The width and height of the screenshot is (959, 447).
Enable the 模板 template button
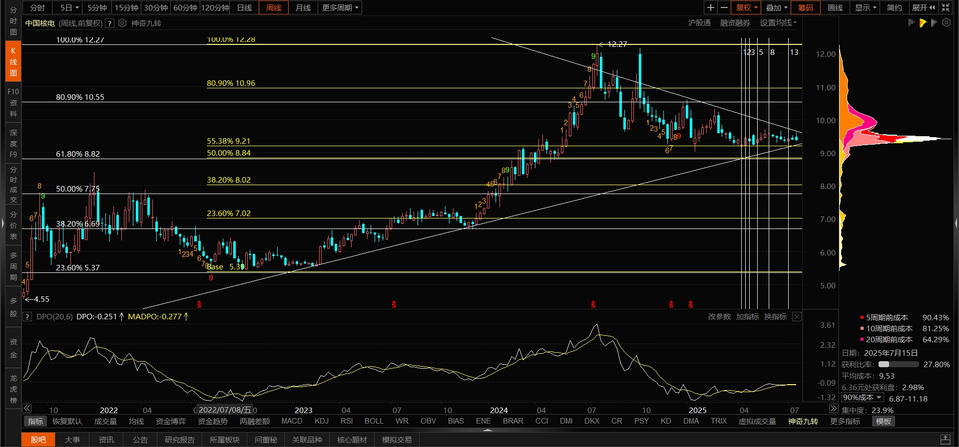click(x=883, y=422)
